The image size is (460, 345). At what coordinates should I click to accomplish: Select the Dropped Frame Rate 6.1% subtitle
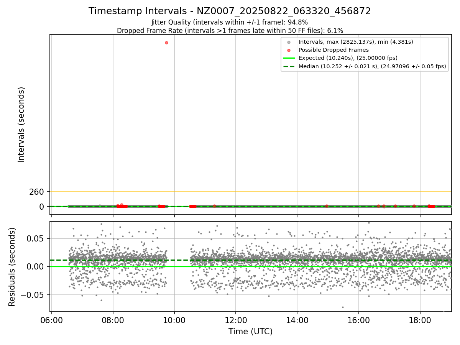(x=230, y=31)
